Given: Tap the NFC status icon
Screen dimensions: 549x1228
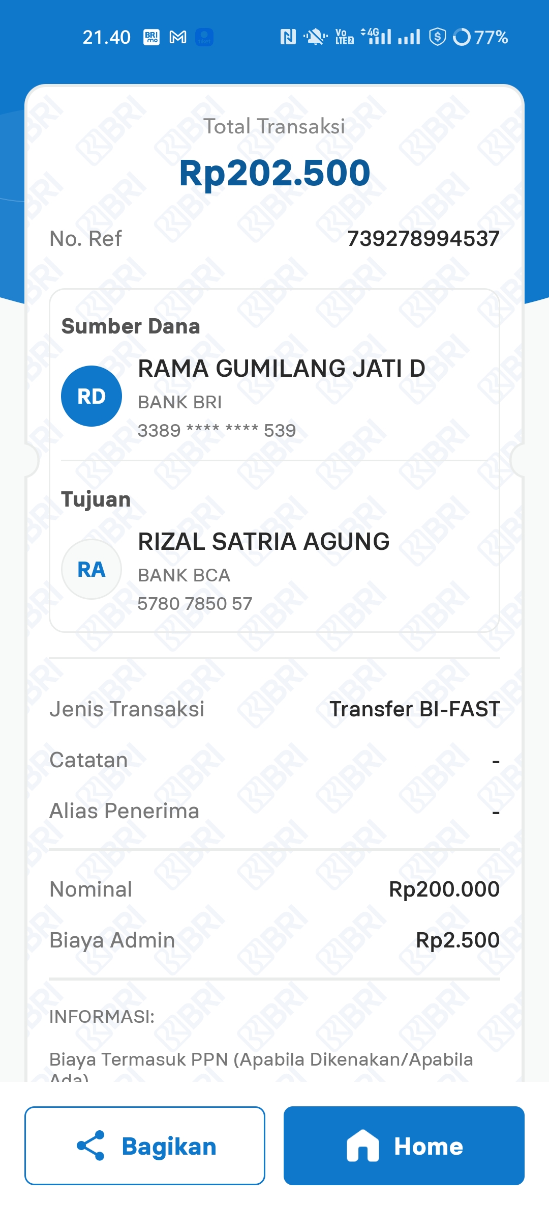Looking at the screenshot, I should coord(288,37).
